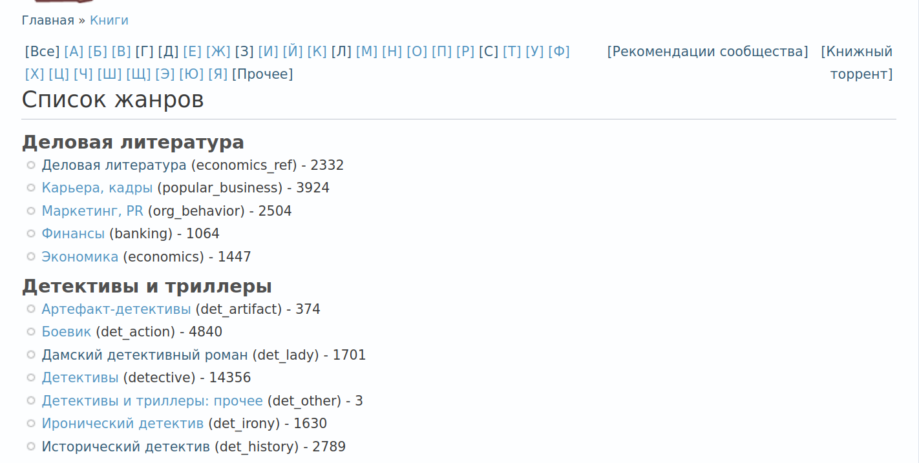This screenshot has width=919, height=463.
Task: Open the "Финансы" genre link
Action: 72,233
